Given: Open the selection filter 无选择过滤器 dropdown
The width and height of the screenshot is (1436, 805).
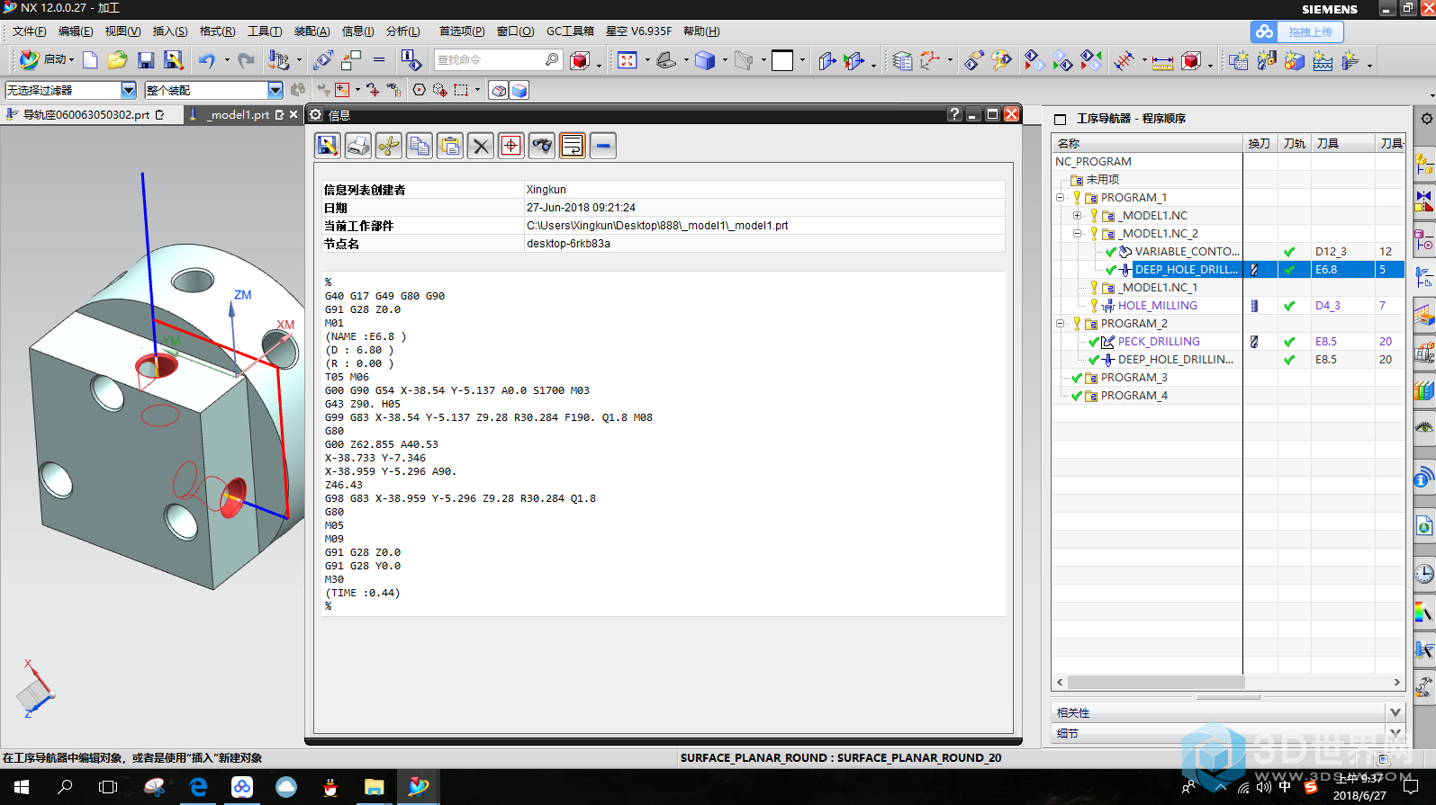Looking at the screenshot, I should pyautogui.click(x=129, y=90).
